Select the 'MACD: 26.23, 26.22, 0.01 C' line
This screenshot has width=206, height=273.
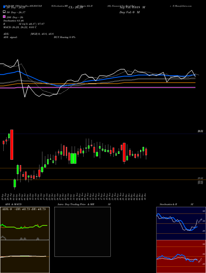point(20,27)
